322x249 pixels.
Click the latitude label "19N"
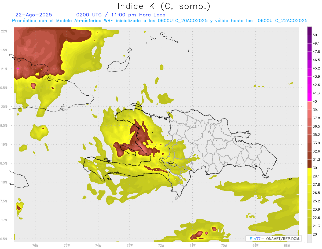coord(4,145)
